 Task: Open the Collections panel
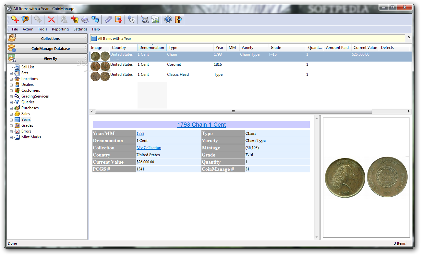pos(47,39)
